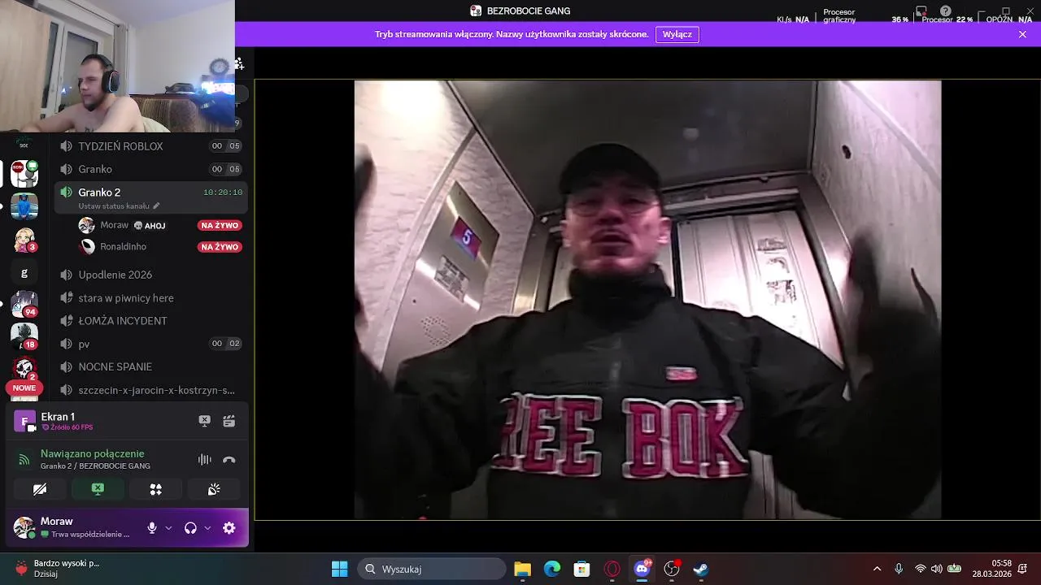Image resolution: width=1041 pixels, height=585 pixels.
Task: Click the tray microphone icon
Action: [899, 569]
